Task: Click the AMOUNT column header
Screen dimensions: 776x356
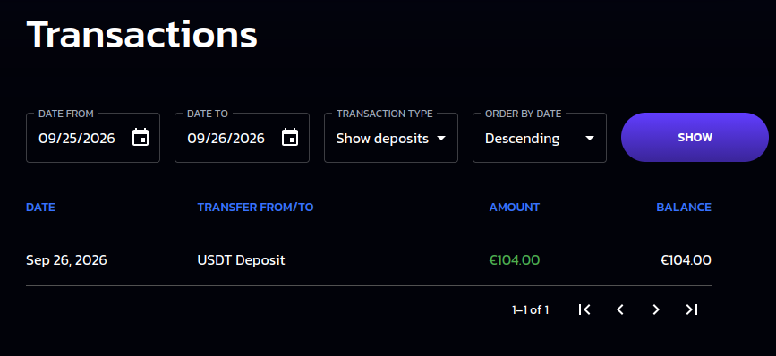Action: point(514,208)
